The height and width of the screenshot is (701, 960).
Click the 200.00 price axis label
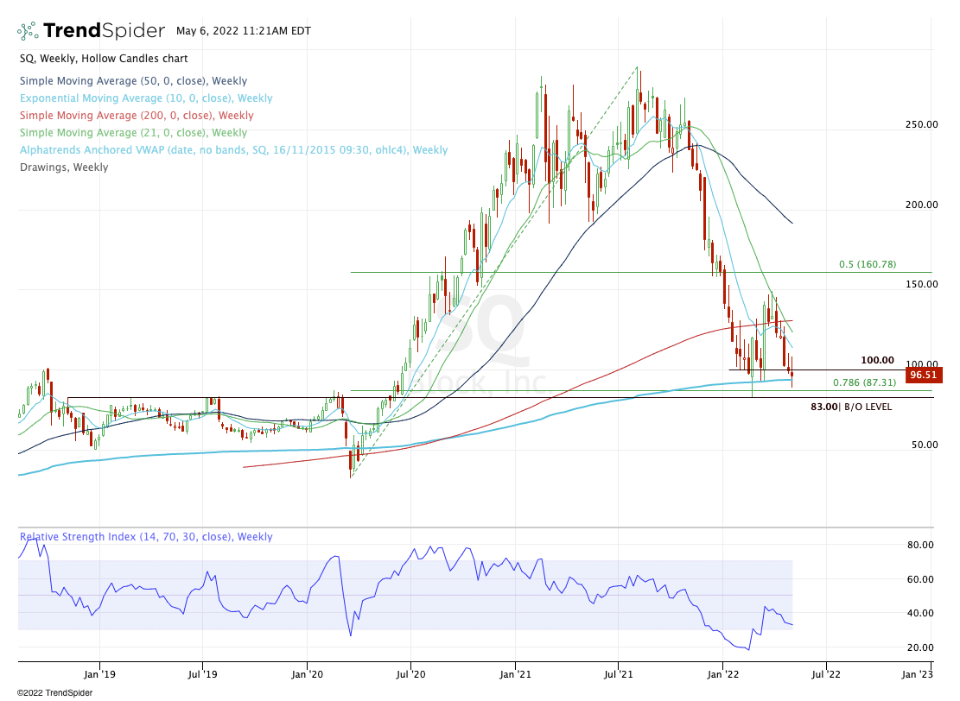(921, 205)
